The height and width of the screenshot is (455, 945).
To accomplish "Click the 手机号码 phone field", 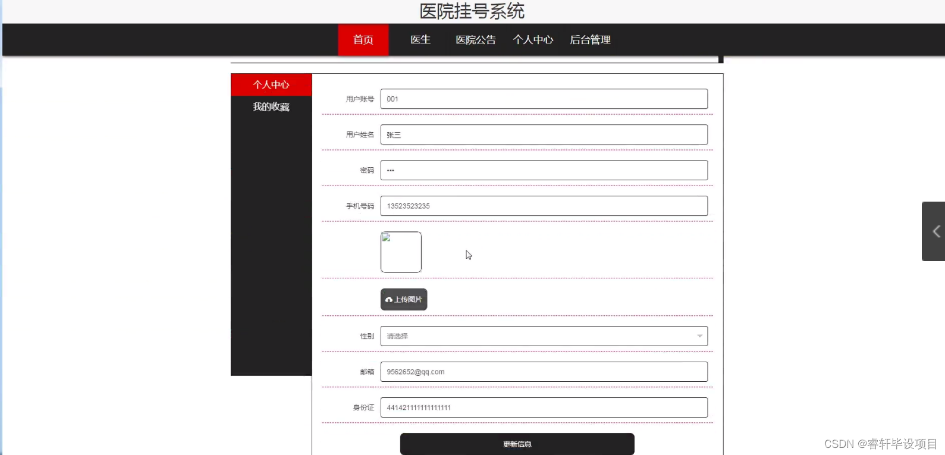I will [544, 206].
